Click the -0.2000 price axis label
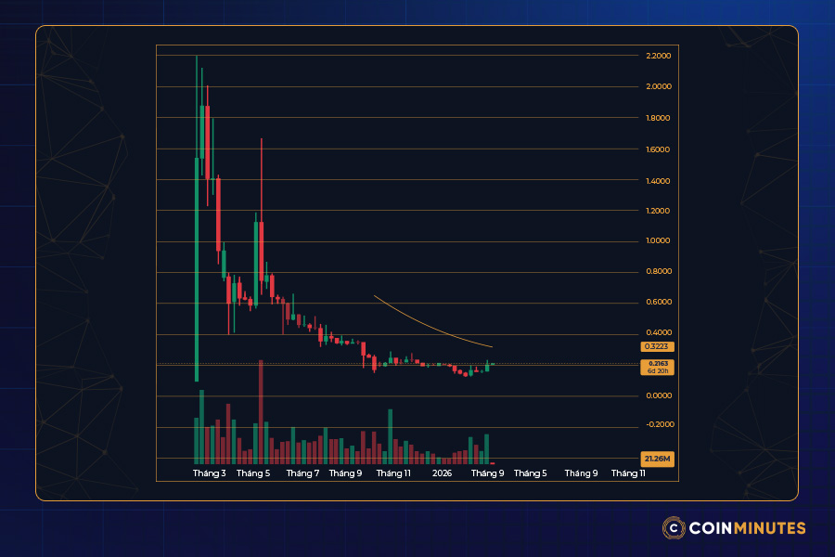The image size is (835, 557). (658, 424)
